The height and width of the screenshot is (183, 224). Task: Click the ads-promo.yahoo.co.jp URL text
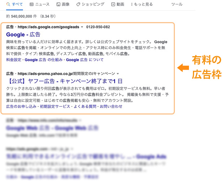[66, 74]
